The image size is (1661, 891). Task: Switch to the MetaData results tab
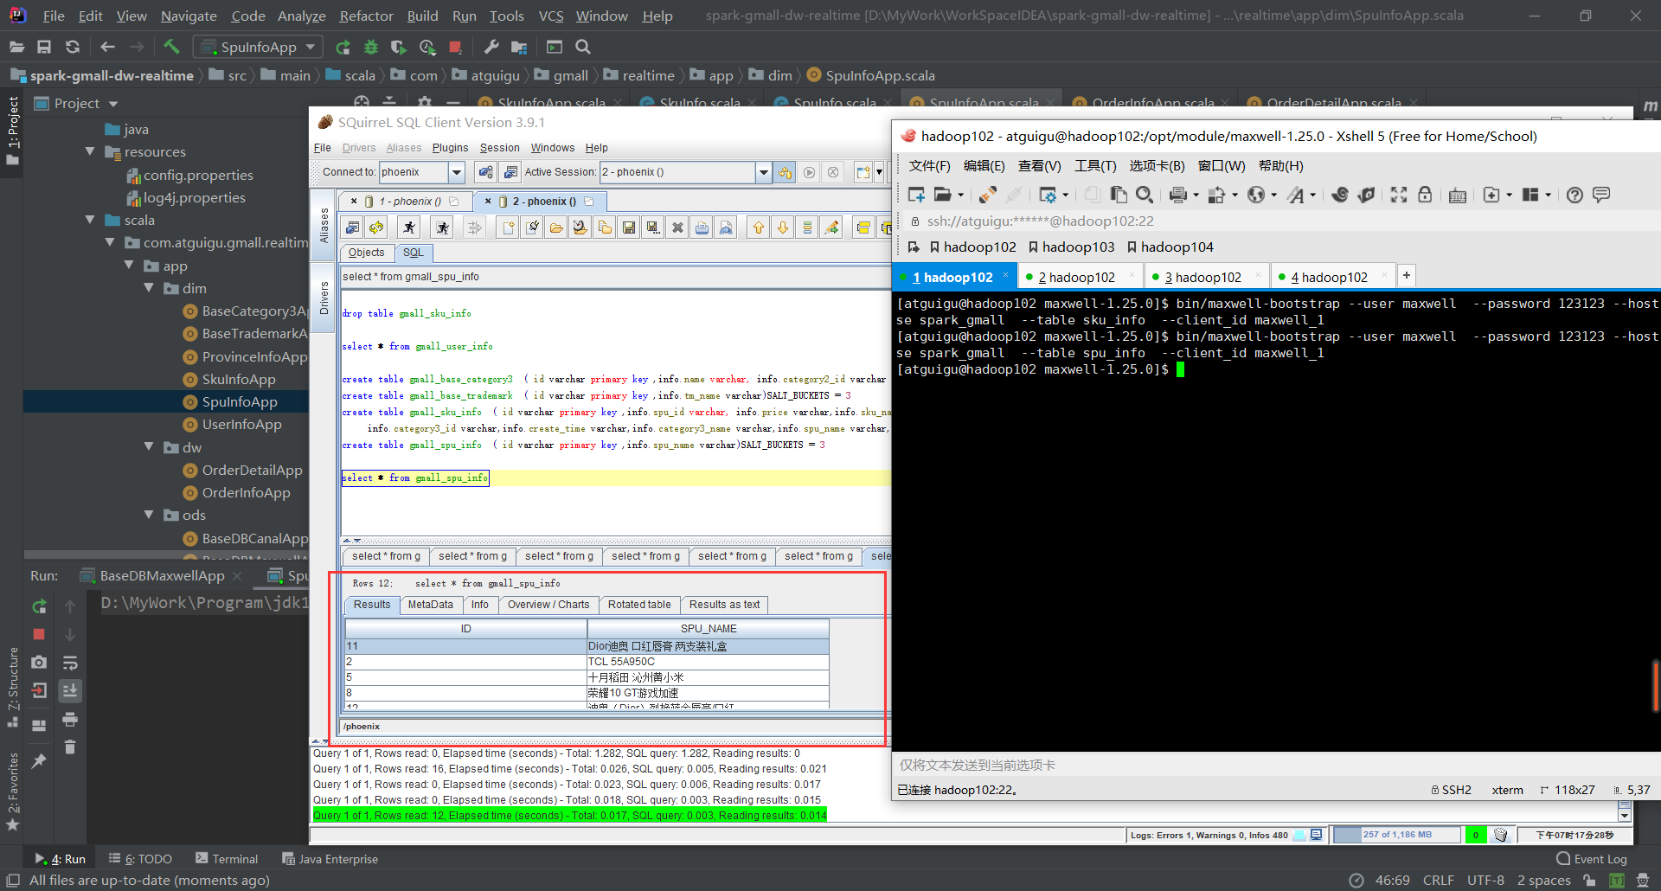click(x=430, y=605)
